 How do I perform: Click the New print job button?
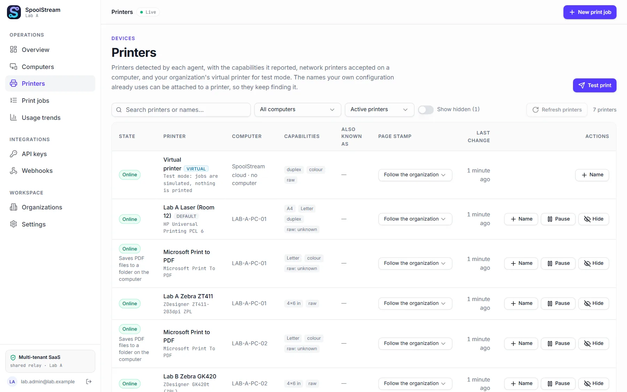point(590,12)
